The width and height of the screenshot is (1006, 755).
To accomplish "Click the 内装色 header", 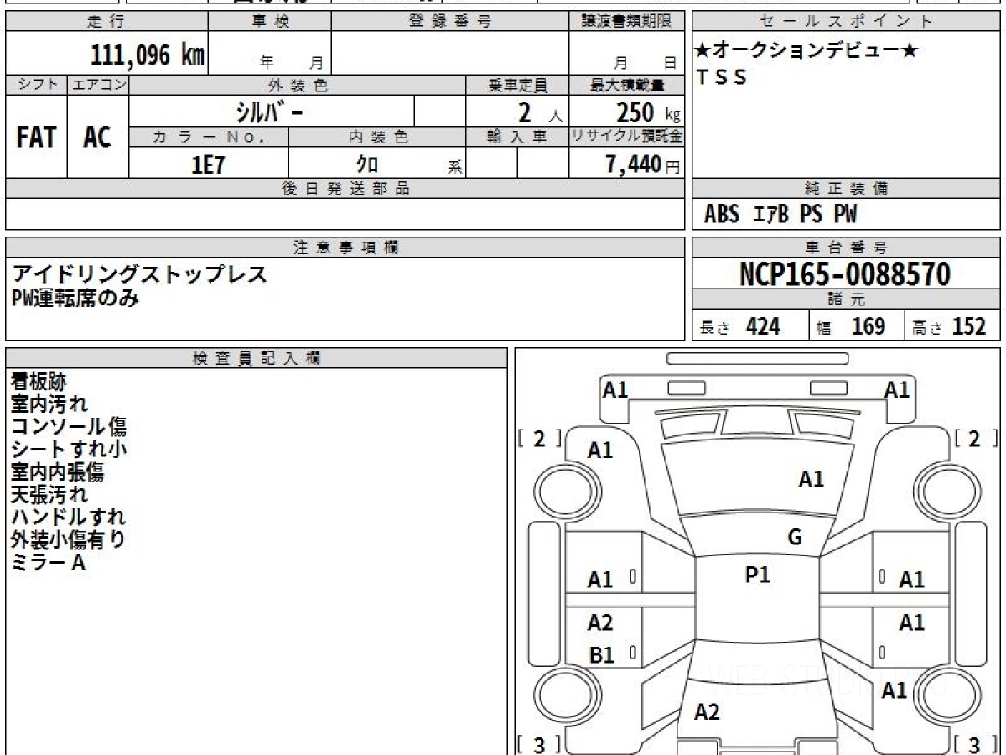I will click(x=377, y=137).
